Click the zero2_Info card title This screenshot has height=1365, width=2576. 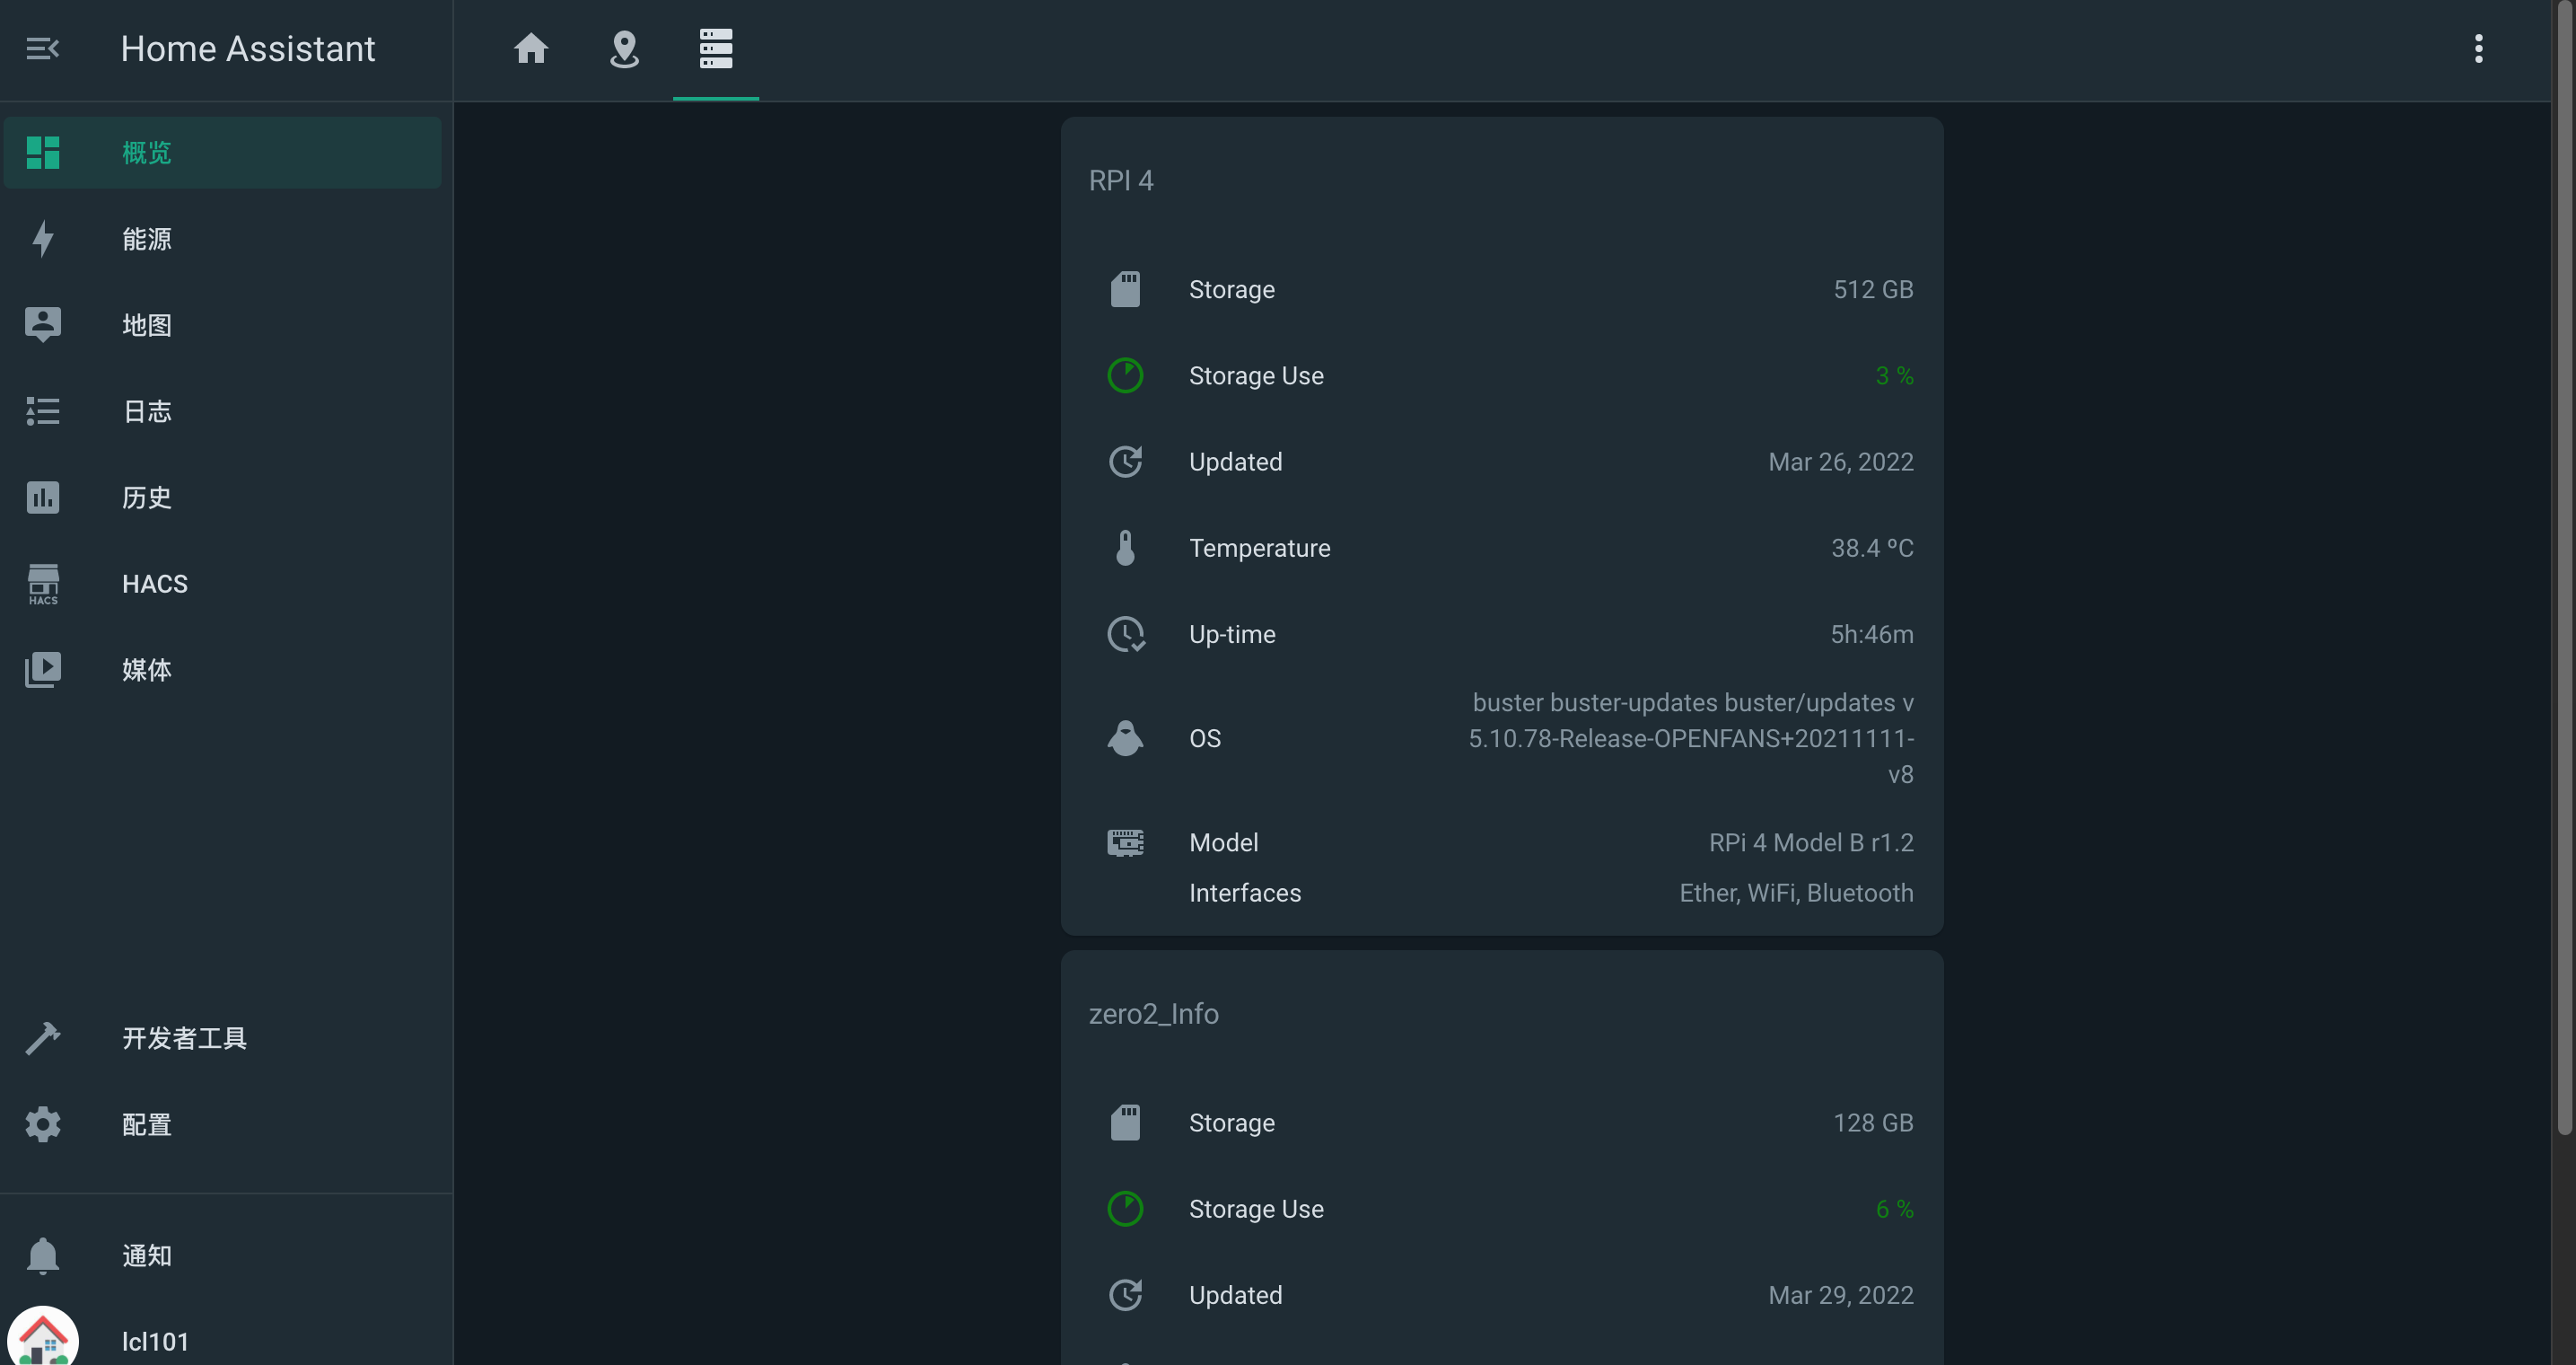pos(1153,1014)
